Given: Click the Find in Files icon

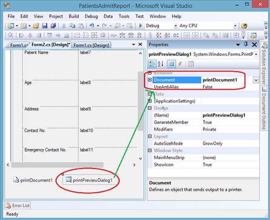Looking at the screenshot, I should (244, 26).
